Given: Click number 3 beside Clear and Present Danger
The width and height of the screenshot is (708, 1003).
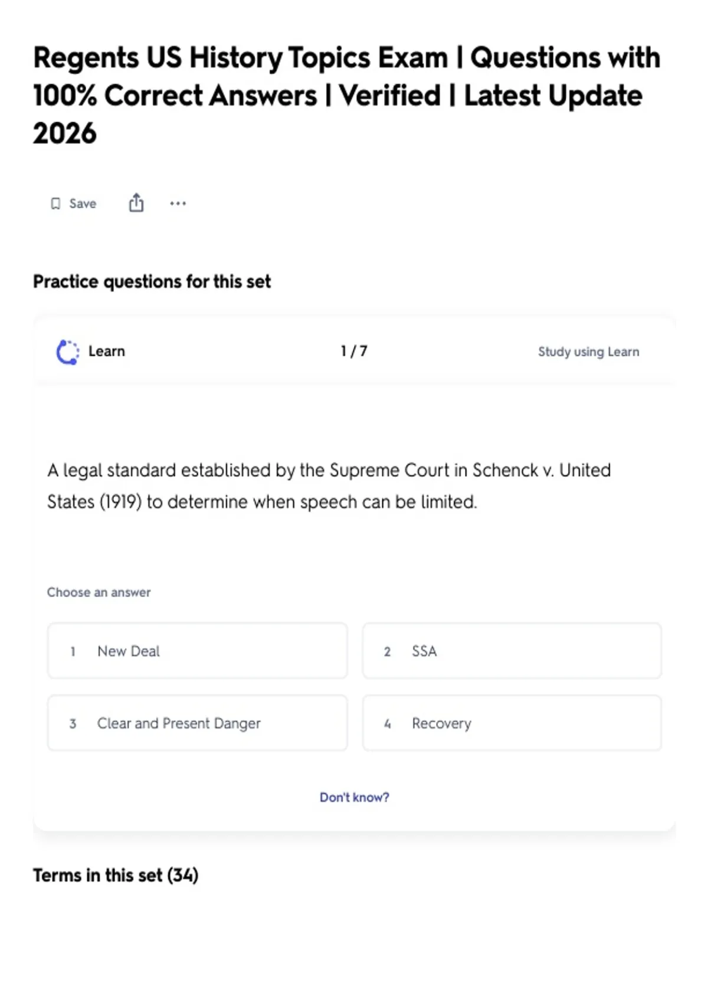Looking at the screenshot, I should point(73,723).
